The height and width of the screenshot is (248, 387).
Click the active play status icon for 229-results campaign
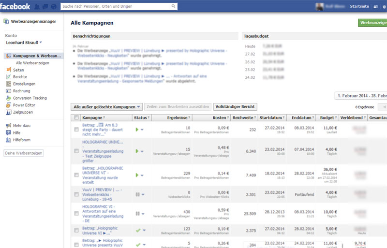[137, 175]
